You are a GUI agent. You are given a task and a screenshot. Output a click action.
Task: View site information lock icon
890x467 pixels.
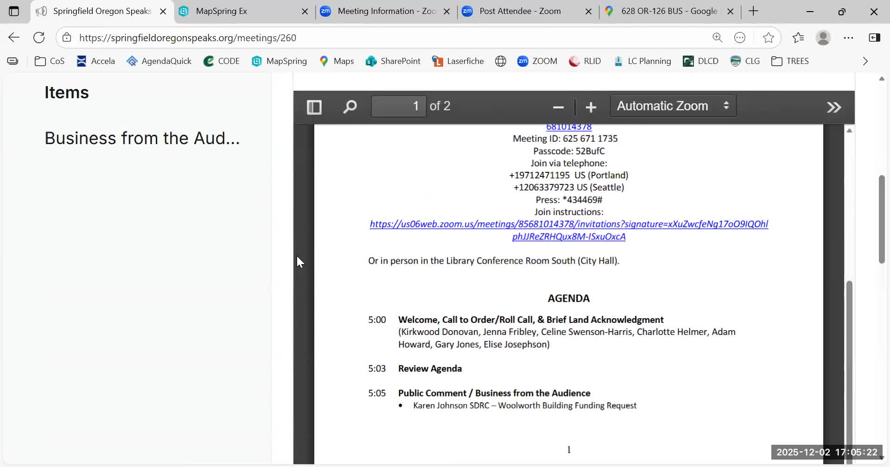click(x=67, y=38)
